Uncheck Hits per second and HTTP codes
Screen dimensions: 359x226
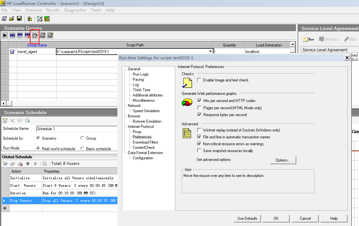199,100
